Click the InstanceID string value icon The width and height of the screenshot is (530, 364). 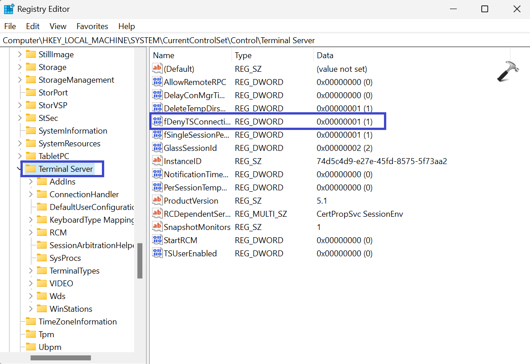pyautogui.click(x=157, y=161)
